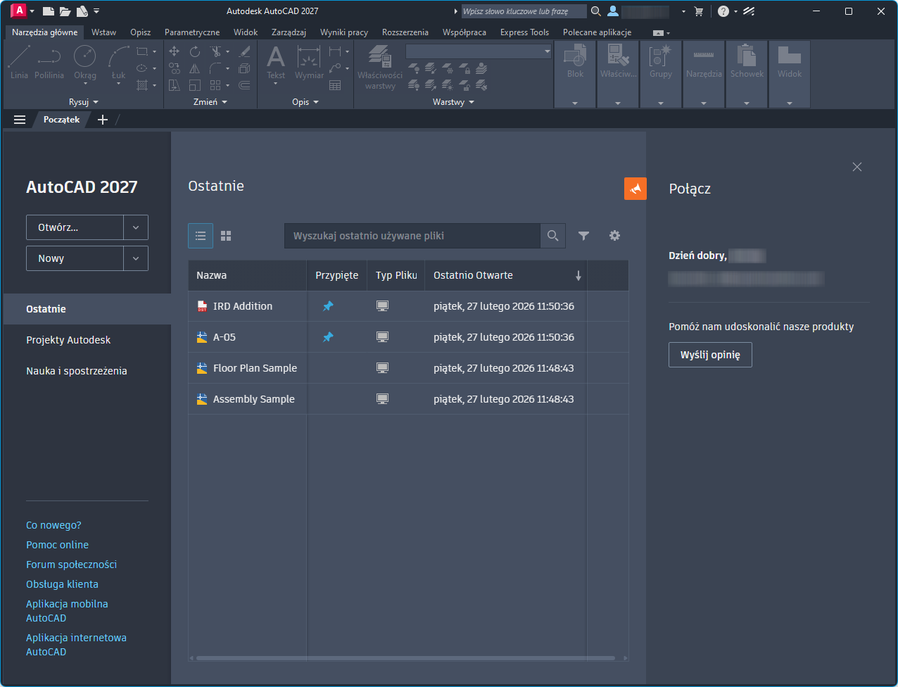The height and width of the screenshot is (687, 898).
Task: Open the Co nowego? link
Action: click(x=53, y=525)
